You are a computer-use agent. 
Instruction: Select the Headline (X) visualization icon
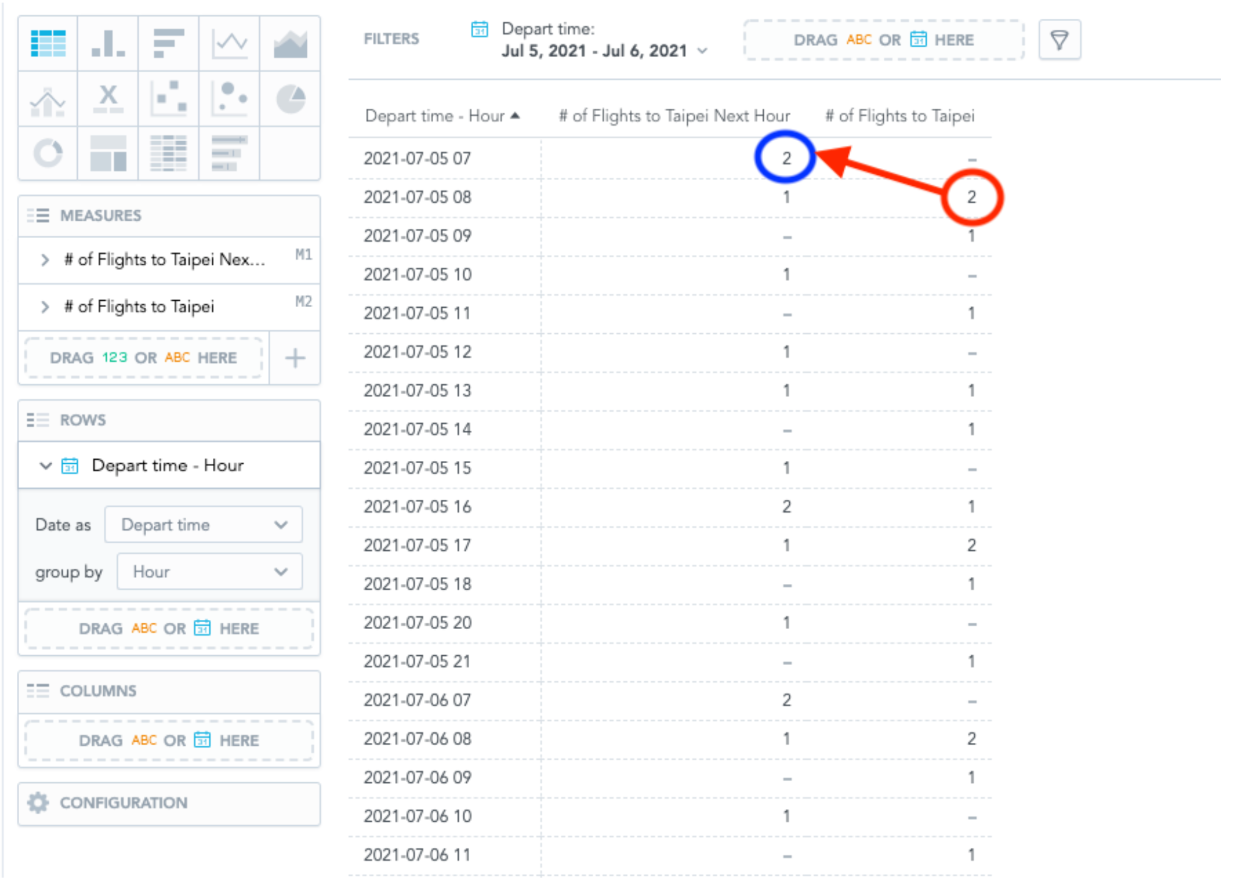108,99
